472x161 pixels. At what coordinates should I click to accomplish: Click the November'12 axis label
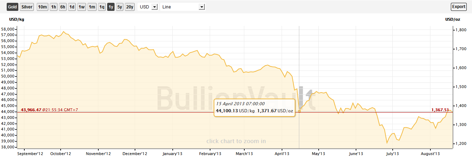point(99,154)
